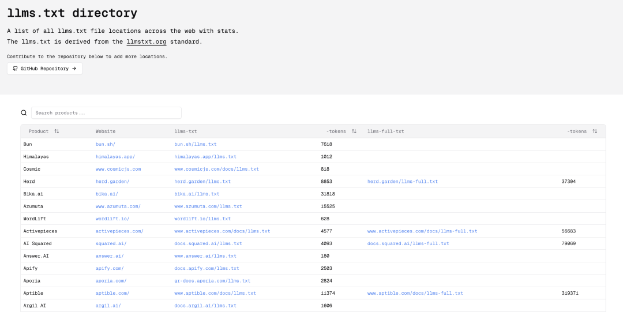Open www.activepieces.com/docs/llms.txt link

point(222,231)
